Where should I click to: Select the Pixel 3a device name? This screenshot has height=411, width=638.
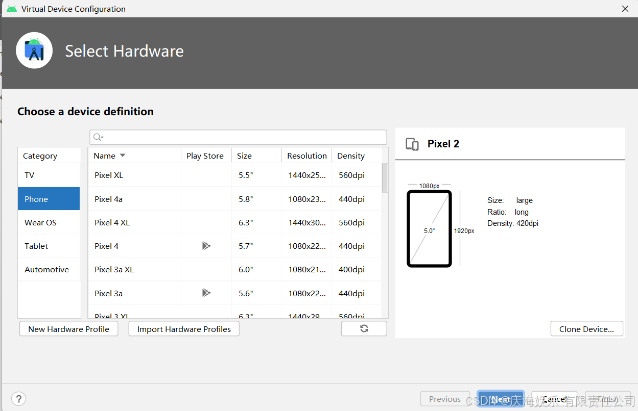pyautogui.click(x=108, y=293)
